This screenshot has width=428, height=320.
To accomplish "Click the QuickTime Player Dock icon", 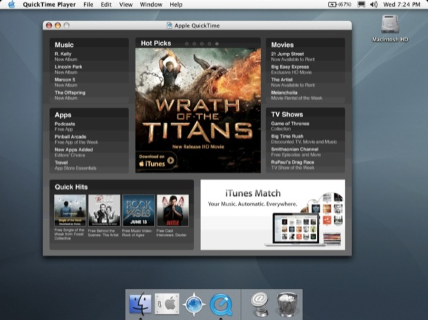I will point(221,304).
